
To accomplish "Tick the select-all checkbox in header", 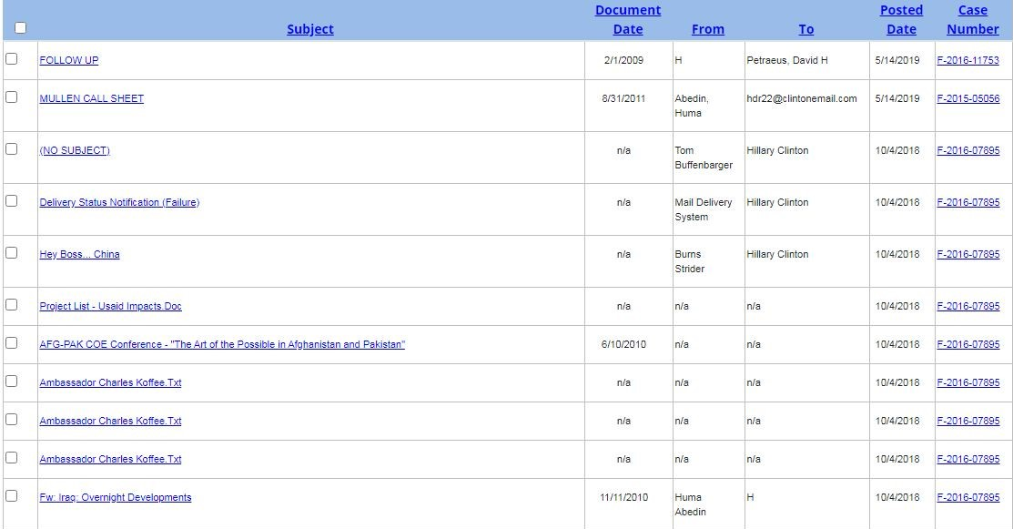I will [21, 28].
